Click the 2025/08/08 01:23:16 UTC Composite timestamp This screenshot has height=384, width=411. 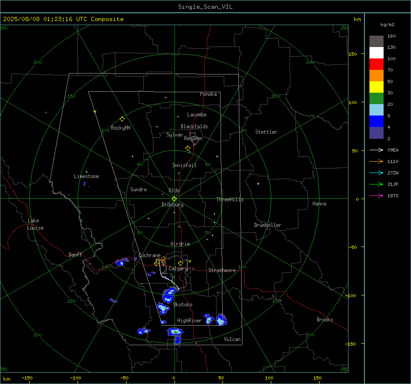coord(63,19)
